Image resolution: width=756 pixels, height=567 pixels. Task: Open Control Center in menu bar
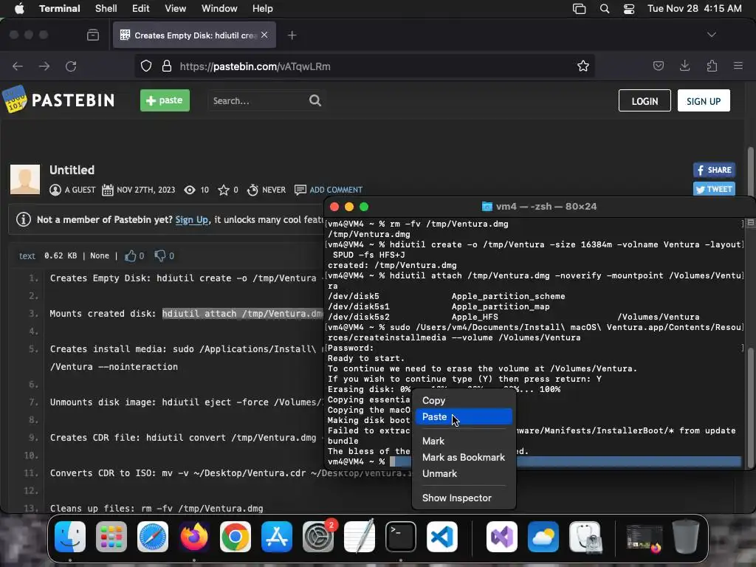tap(629, 9)
